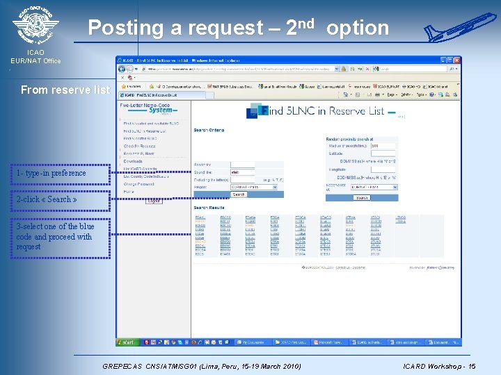Click the security lock icon in address bar
The image size is (501, 375).
pyautogui.click(x=344, y=69)
